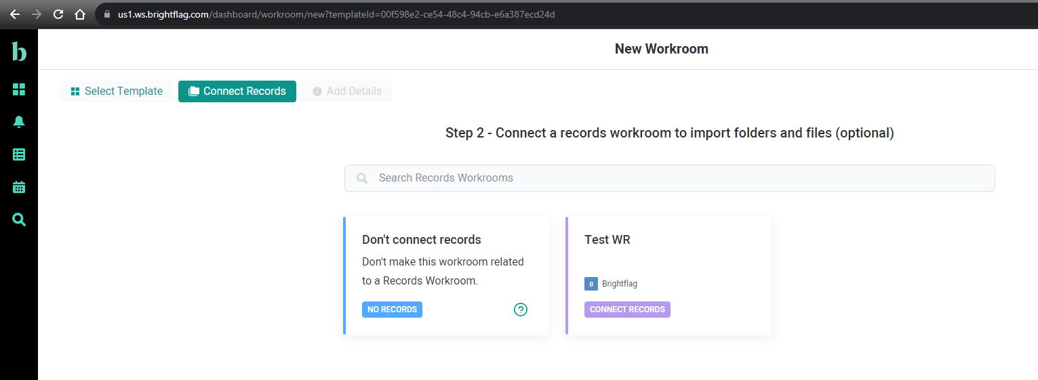Click the browser back arrow

pos(15,14)
